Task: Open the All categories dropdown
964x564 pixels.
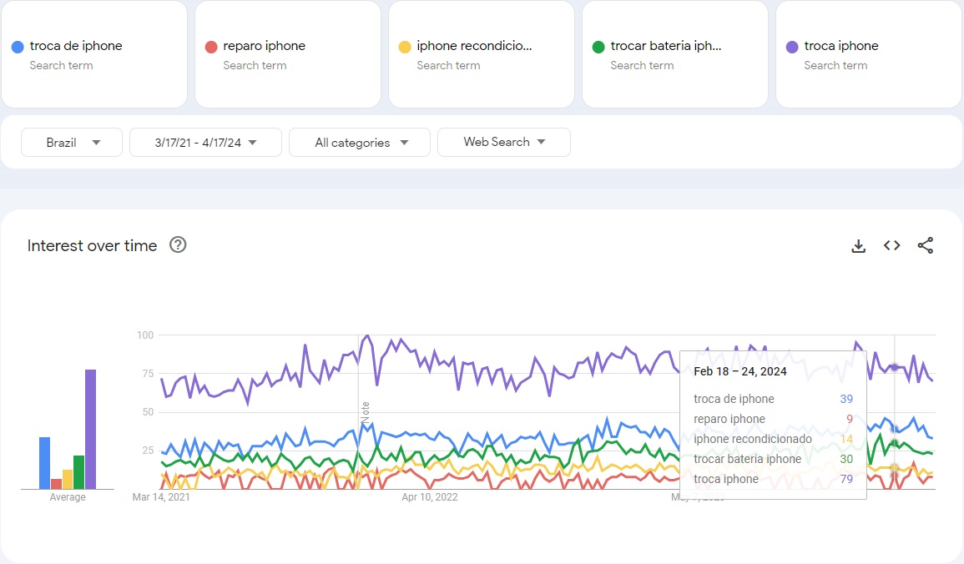Action: click(x=360, y=143)
